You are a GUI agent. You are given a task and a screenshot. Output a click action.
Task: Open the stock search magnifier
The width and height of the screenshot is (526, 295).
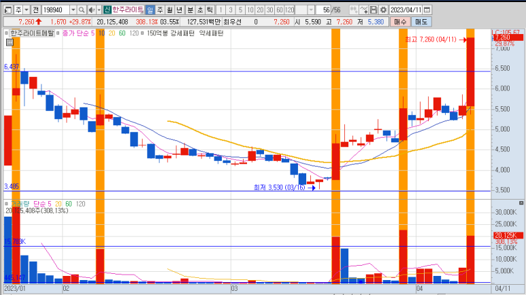(81, 10)
